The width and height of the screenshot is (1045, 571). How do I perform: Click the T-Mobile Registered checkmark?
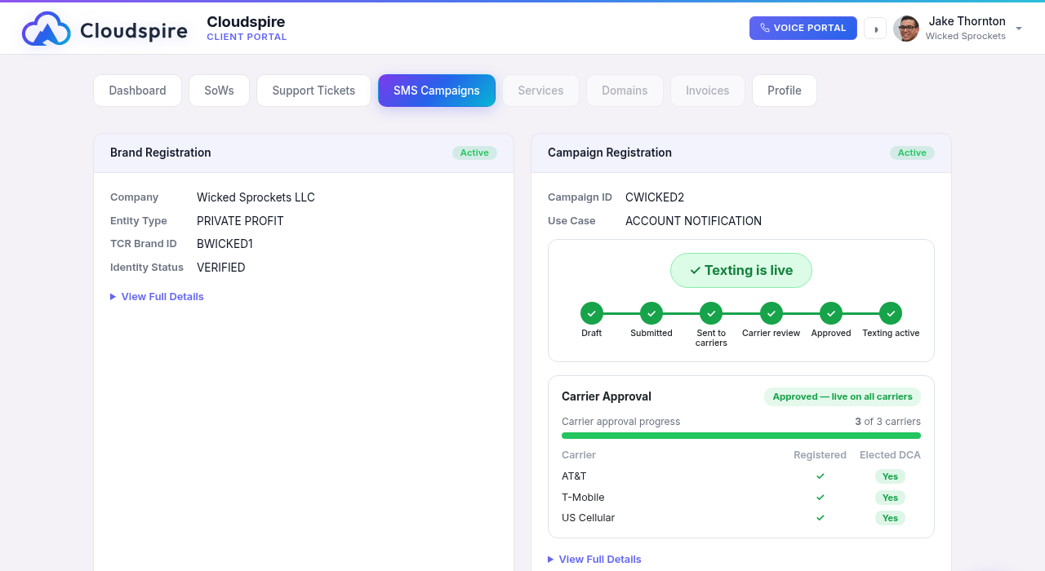820,498
